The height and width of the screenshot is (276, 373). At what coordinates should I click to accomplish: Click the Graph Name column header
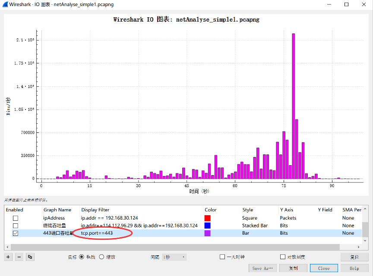57,210
